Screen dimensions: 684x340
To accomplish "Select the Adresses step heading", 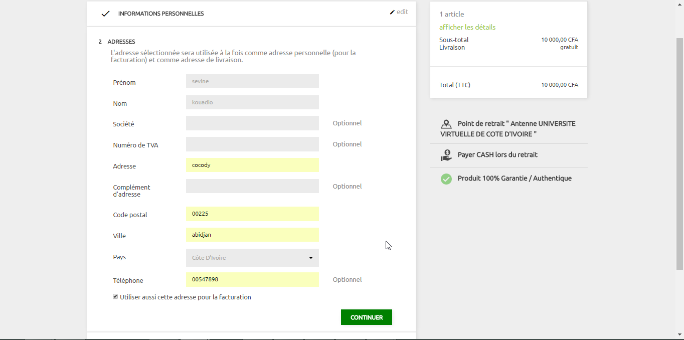I will 121,42.
